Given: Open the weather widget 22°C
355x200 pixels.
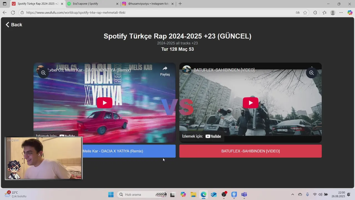Looking at the screenshot, I should (x=16, y=194).
